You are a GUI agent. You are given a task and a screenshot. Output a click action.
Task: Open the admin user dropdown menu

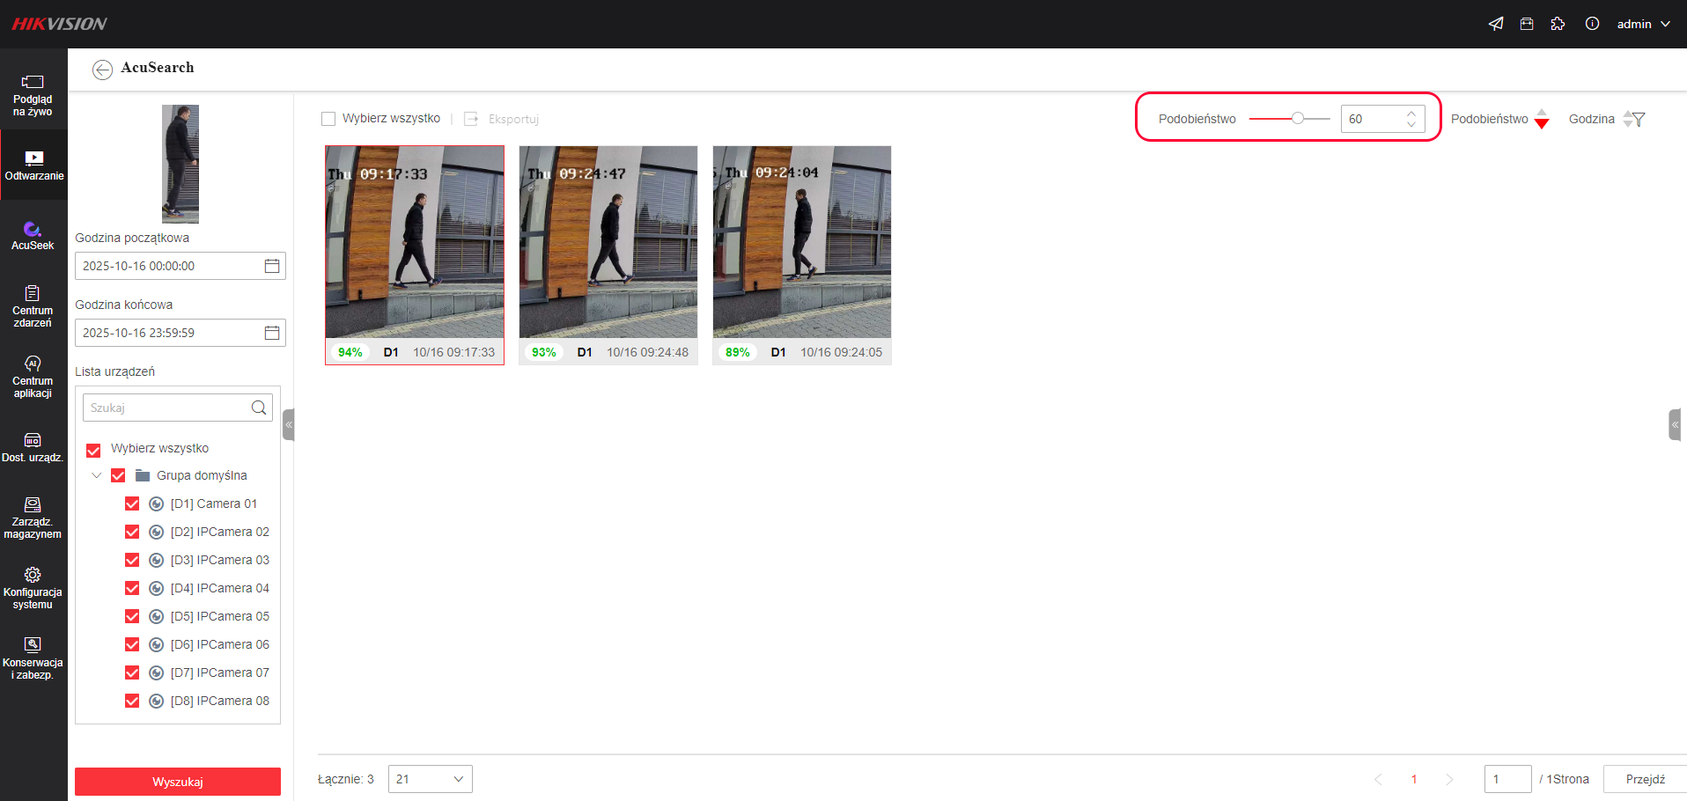[1643, 24]
